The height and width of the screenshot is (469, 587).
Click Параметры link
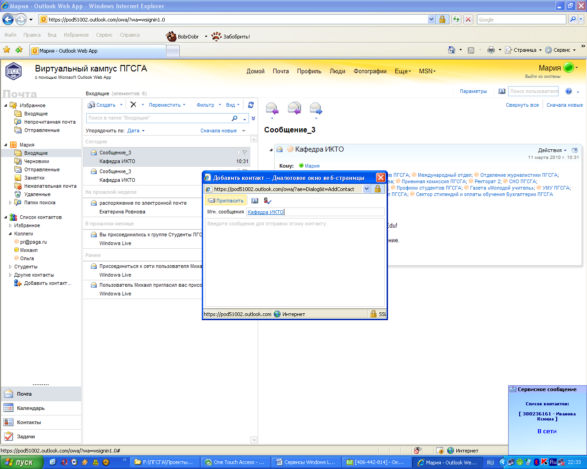[473, 91]
